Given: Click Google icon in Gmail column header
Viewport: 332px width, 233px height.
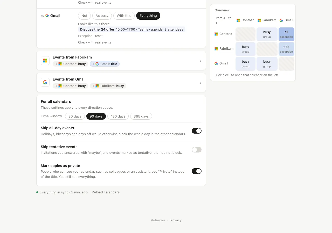Looking at the screenshot, I should point(281,20).
